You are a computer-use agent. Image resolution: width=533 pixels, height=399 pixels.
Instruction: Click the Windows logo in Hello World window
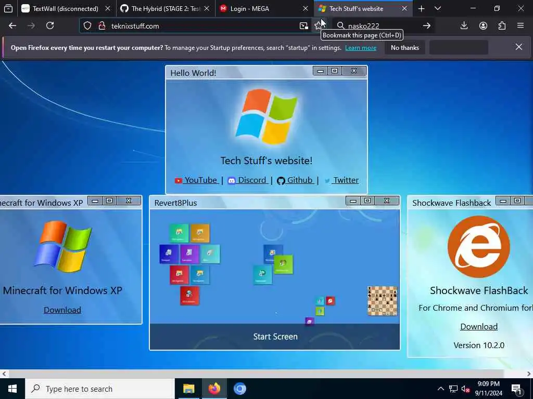(266, 117)
